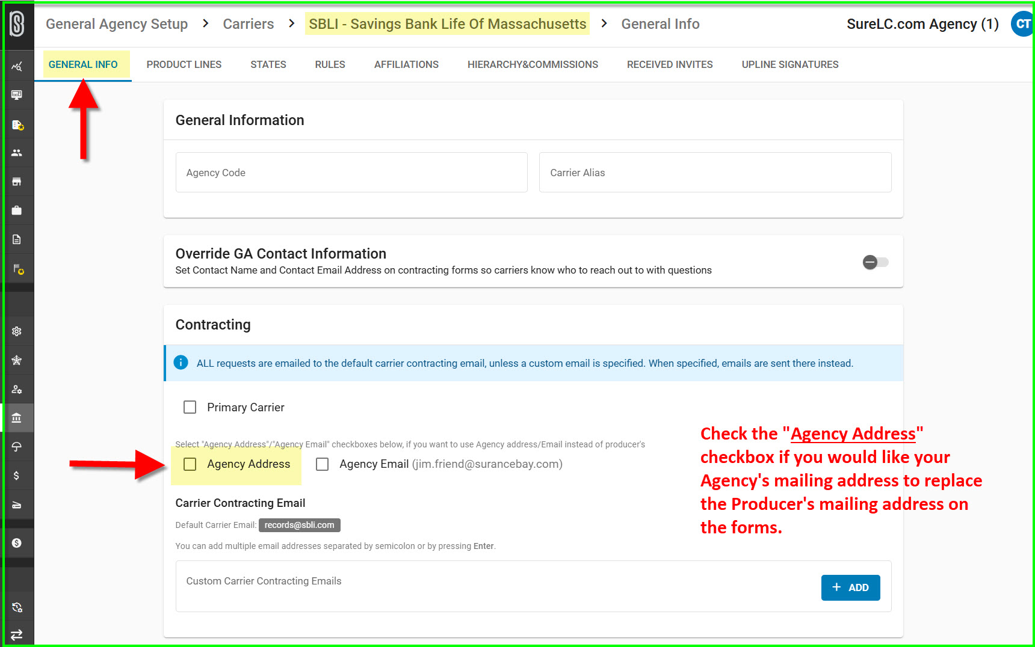Open the settings gear sidebar icon
The width and height of the screenshot is (1035, 647).
click(17, 331)
